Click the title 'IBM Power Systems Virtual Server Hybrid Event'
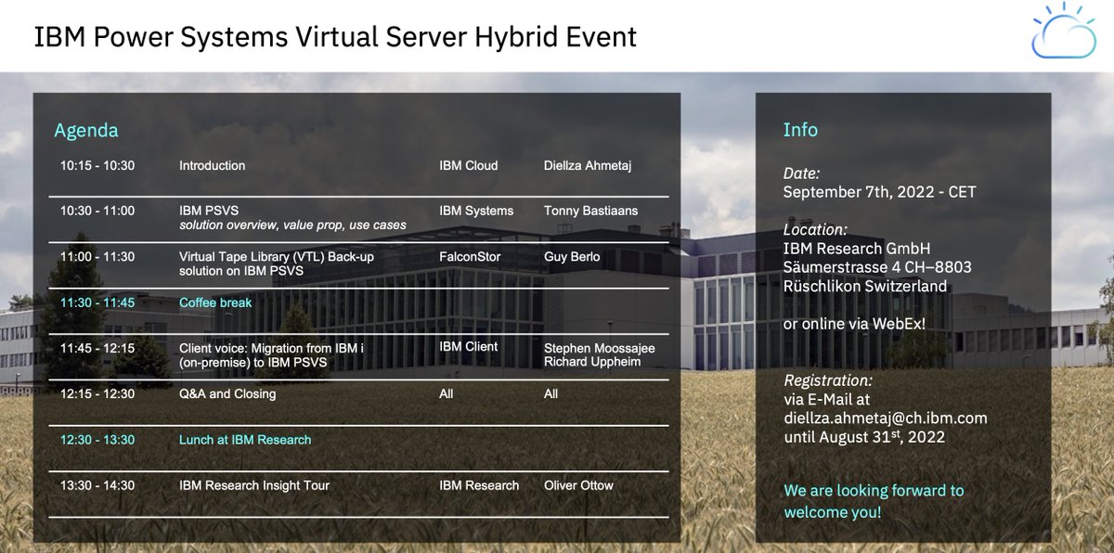This screenshot has height=553, width=1114. pos(335,36)
